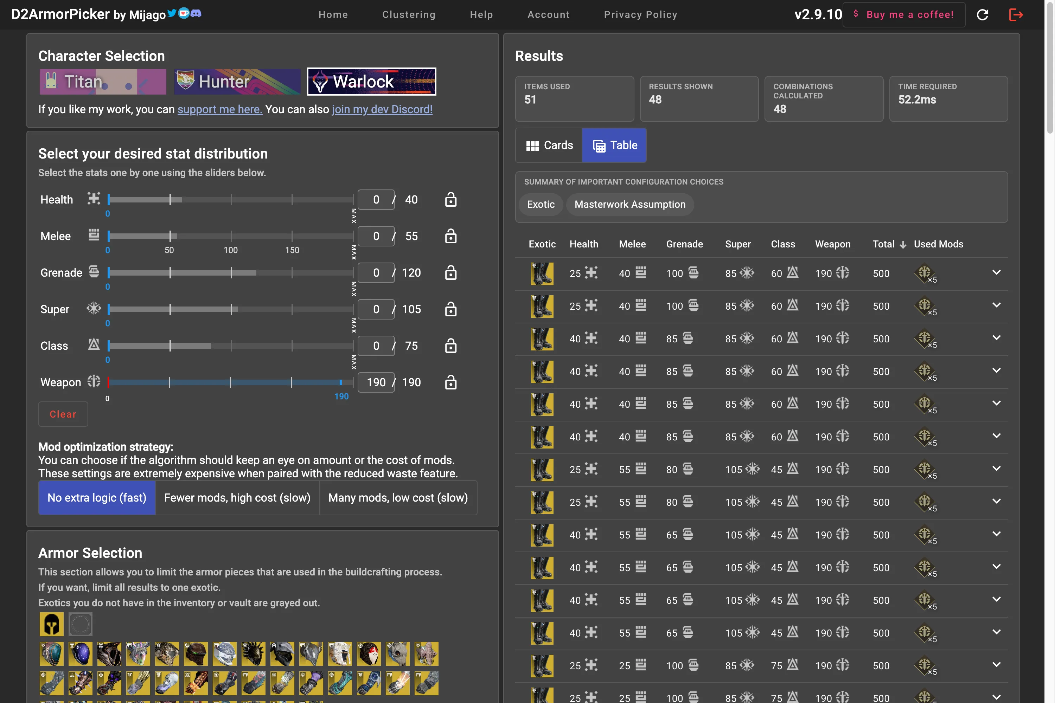Image resolution: width=1055 pixels, height=703 pixels.
Task: Click the Health stat icon beside slider
Action: [x=94, y=199]
